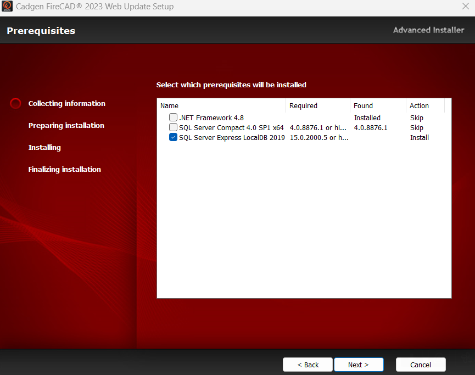475x375 pixels.
Task: Select the .NET Framework 4.8 row name
Action: (x=211, y=118)
